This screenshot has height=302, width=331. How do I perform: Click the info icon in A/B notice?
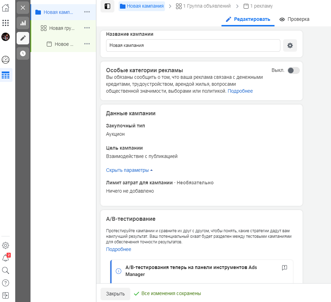click(x=119, y=271)
